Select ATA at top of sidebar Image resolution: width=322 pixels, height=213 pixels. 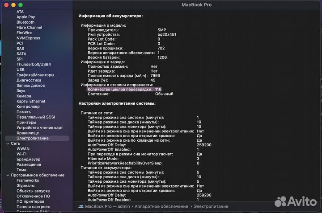20,12
